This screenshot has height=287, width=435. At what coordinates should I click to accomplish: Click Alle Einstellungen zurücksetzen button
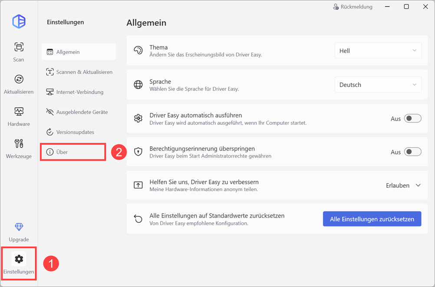click(x=372, y=219)
